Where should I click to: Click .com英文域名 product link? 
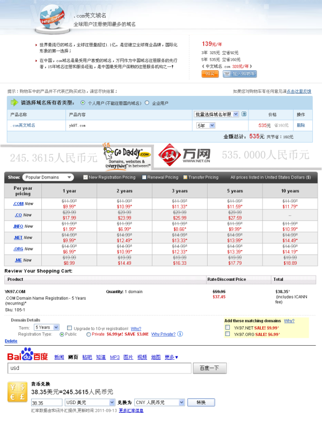23,125
